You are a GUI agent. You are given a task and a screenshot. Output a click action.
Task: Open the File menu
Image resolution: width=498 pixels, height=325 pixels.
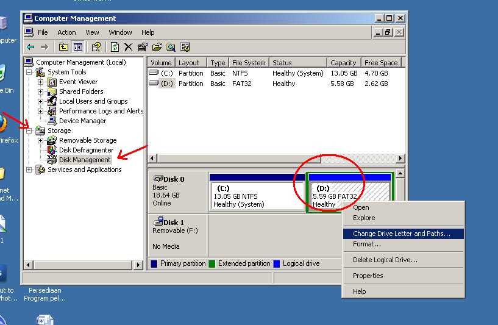tap(43, 32)
